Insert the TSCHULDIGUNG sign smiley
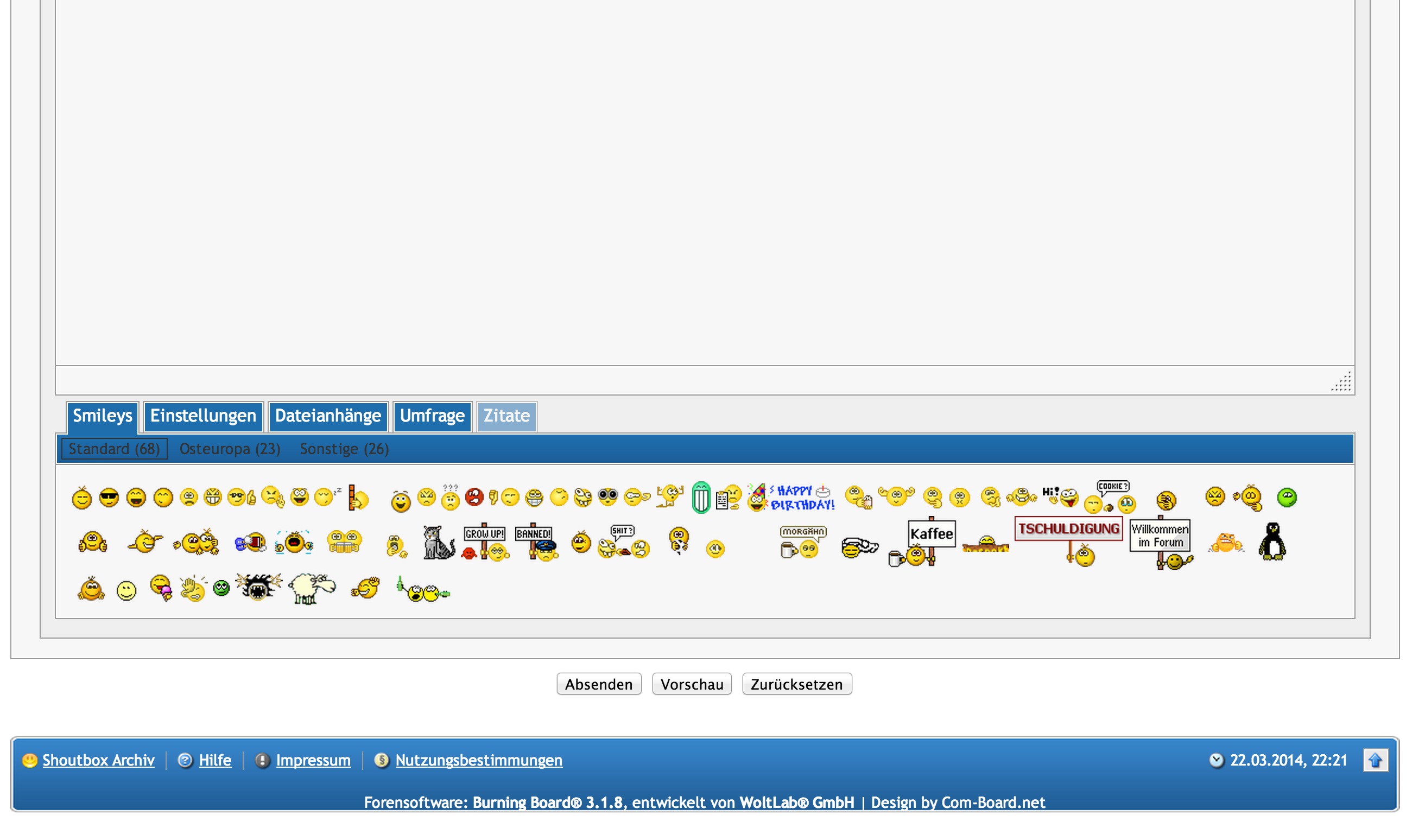The height and width of the screenshot is (822, 1425). coord(1068,541)
